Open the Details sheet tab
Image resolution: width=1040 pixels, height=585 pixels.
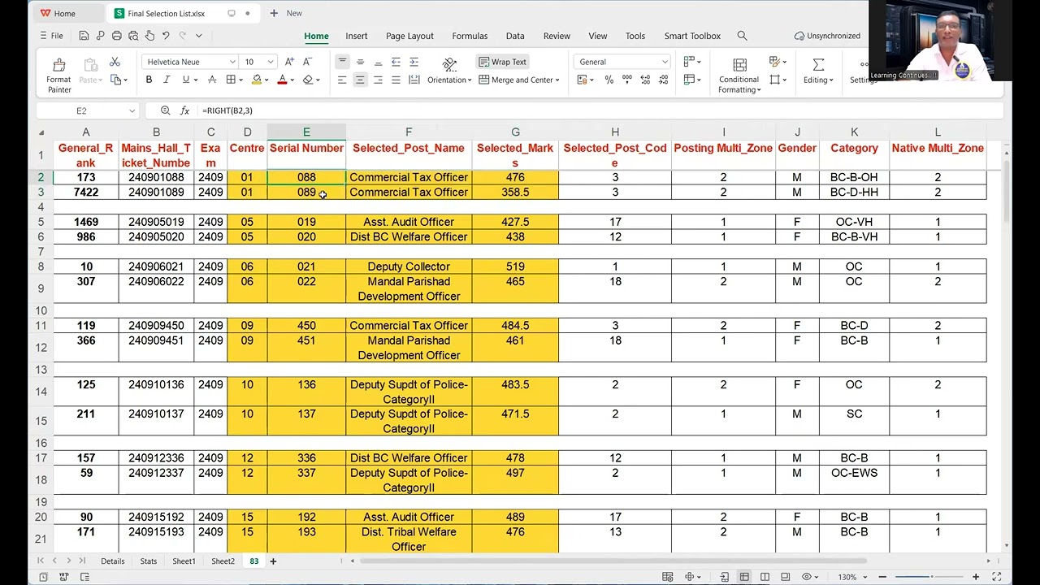(x=112, y=561)
